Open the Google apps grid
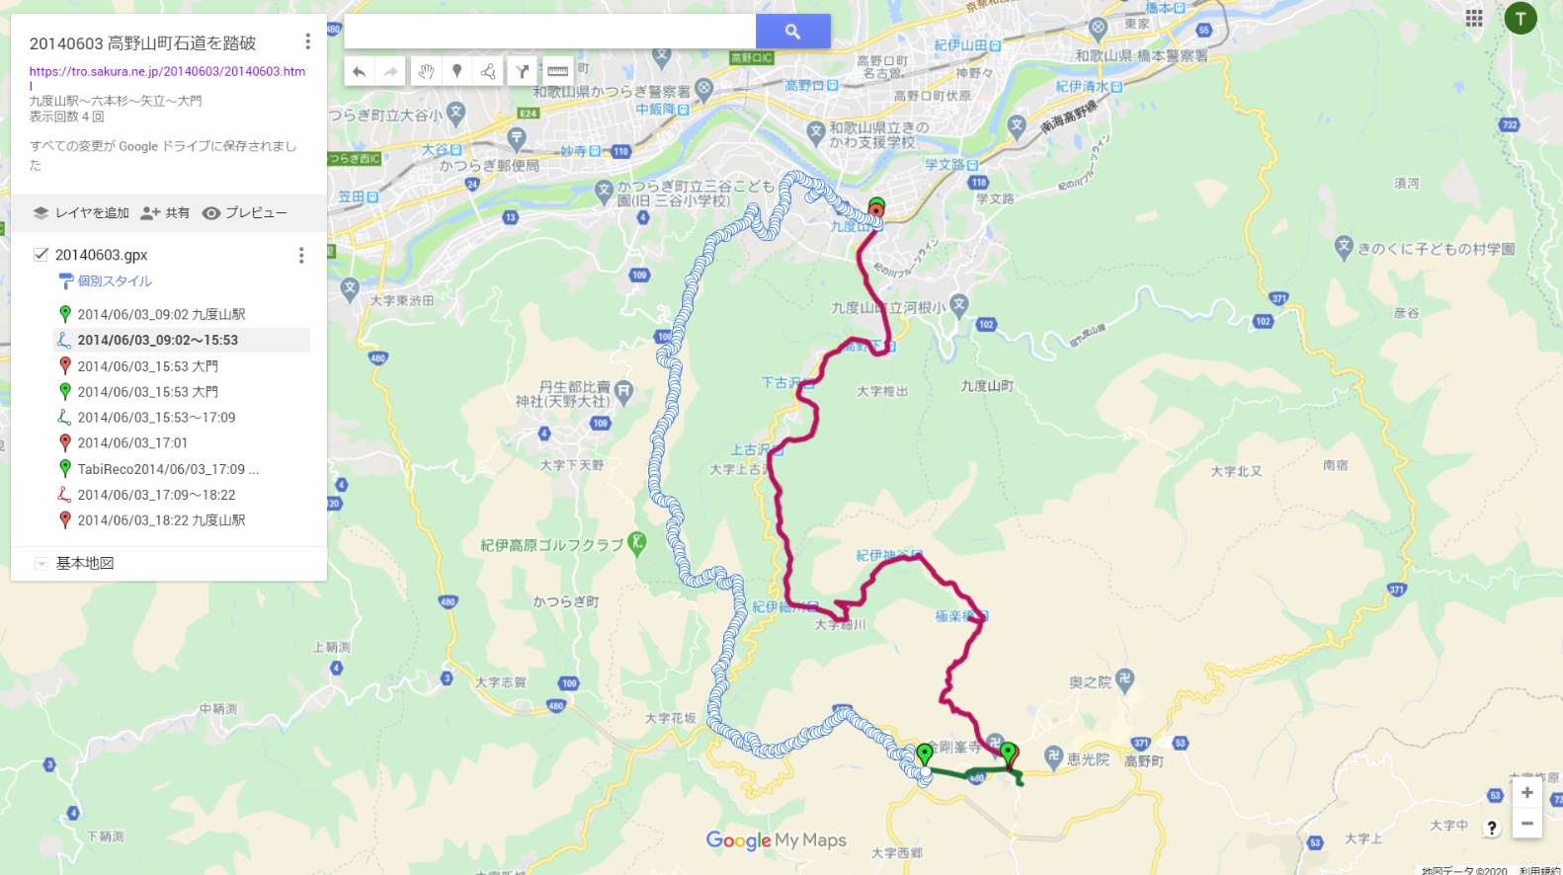The image size is (1563, 875). click(x=1474, y=18)
